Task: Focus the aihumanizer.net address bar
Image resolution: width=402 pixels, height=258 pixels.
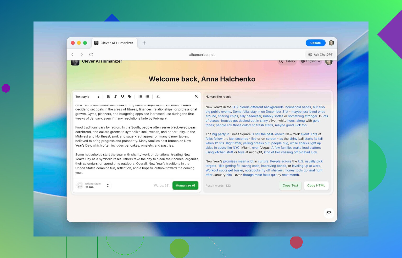Action: [202, 55]
